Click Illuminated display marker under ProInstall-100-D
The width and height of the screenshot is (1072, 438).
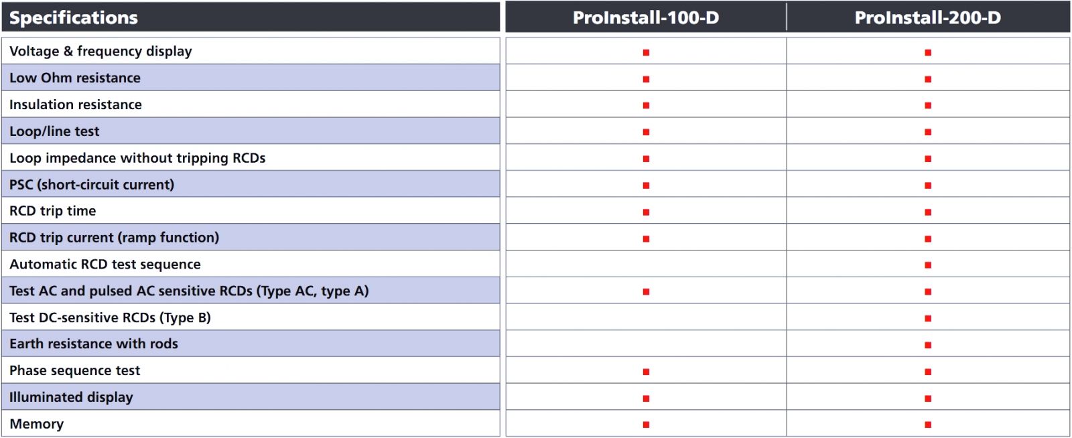pyautogui.click(x=646, y=398)
